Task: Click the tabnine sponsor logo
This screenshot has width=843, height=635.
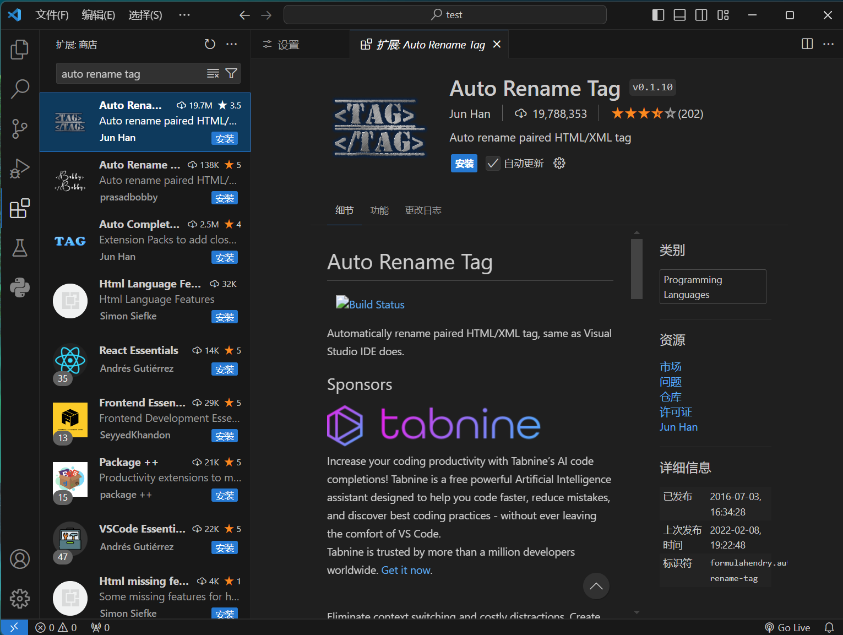Action: (434, 425)
